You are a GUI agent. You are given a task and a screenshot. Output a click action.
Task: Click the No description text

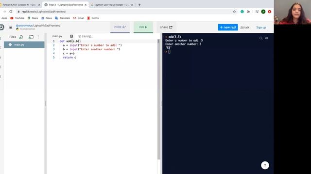tap(27, 29)
